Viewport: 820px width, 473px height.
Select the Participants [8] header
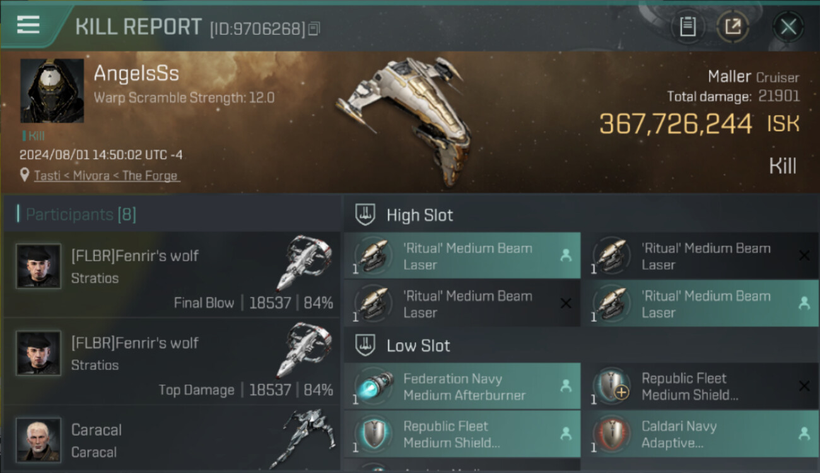pos(81,214)
